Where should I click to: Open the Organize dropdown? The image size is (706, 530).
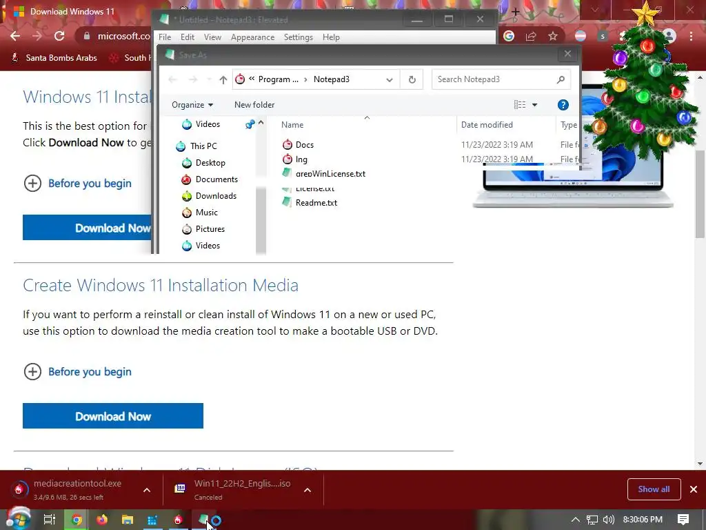[x=192, y=105]
